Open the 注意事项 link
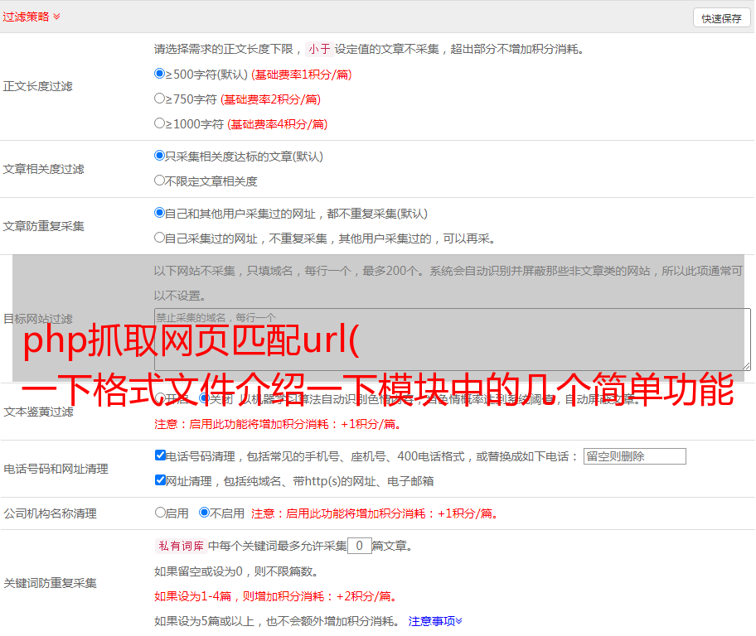 pos(435,621)
